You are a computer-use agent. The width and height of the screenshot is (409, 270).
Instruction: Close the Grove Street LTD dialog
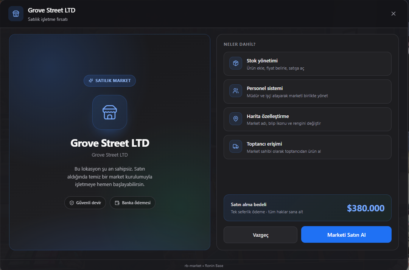393,14
